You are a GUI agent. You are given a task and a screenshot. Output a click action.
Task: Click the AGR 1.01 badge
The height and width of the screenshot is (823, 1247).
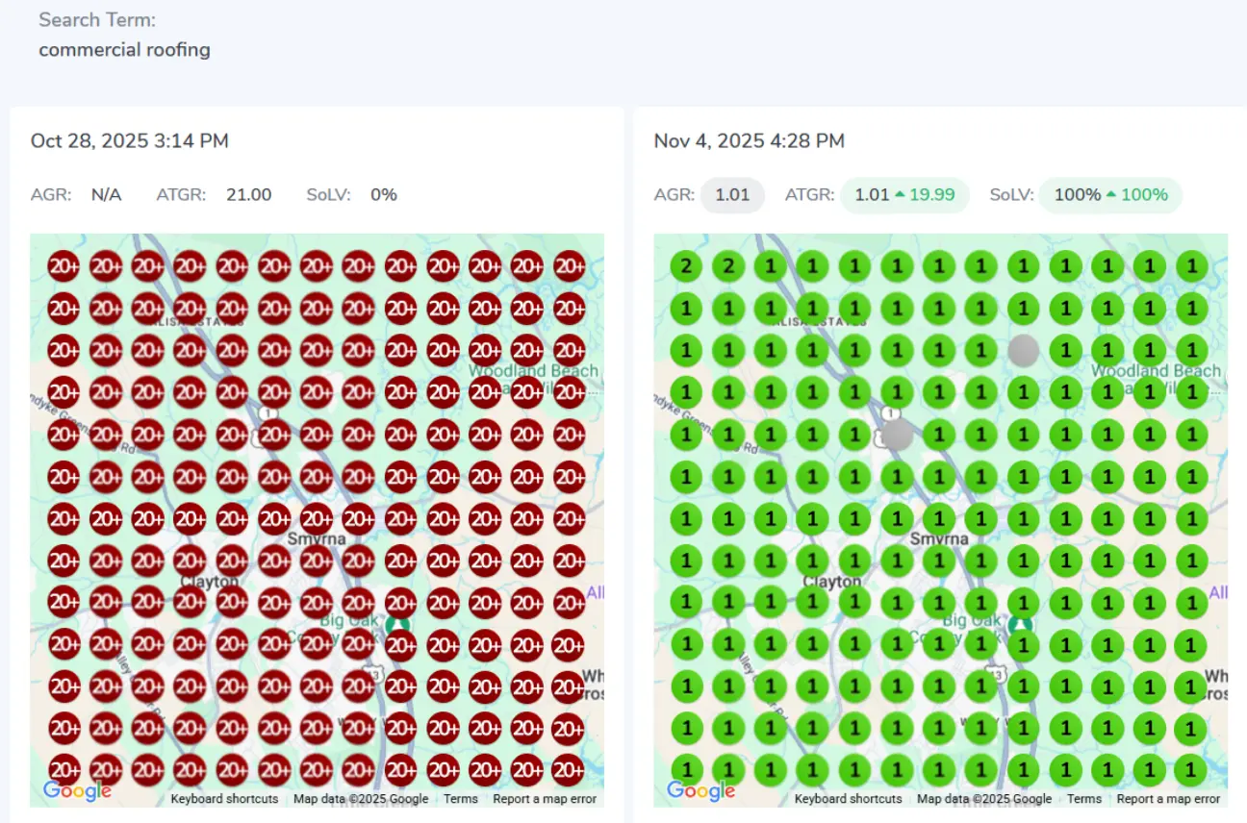[x=732, y=195]
